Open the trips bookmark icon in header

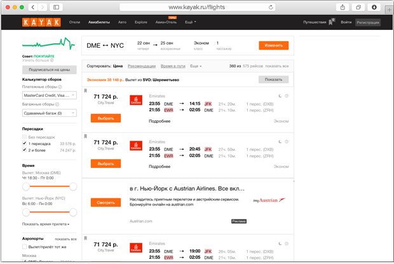[332, 22]
